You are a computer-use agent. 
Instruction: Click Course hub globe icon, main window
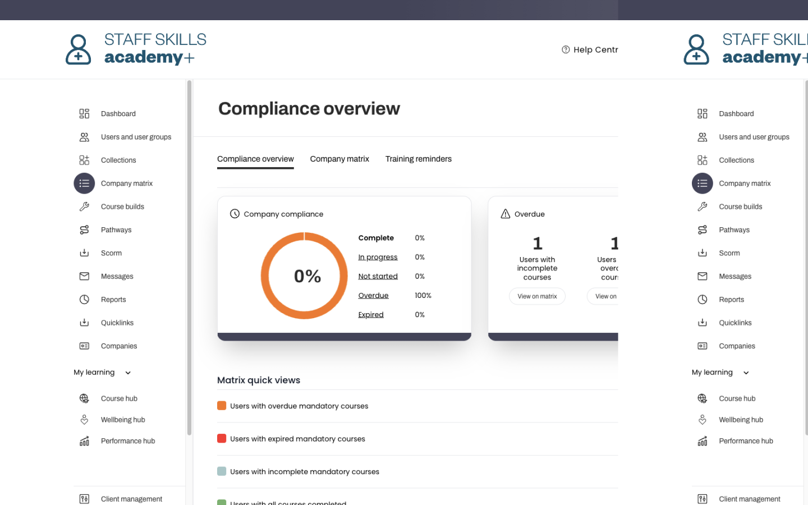(x=84, y=398)
